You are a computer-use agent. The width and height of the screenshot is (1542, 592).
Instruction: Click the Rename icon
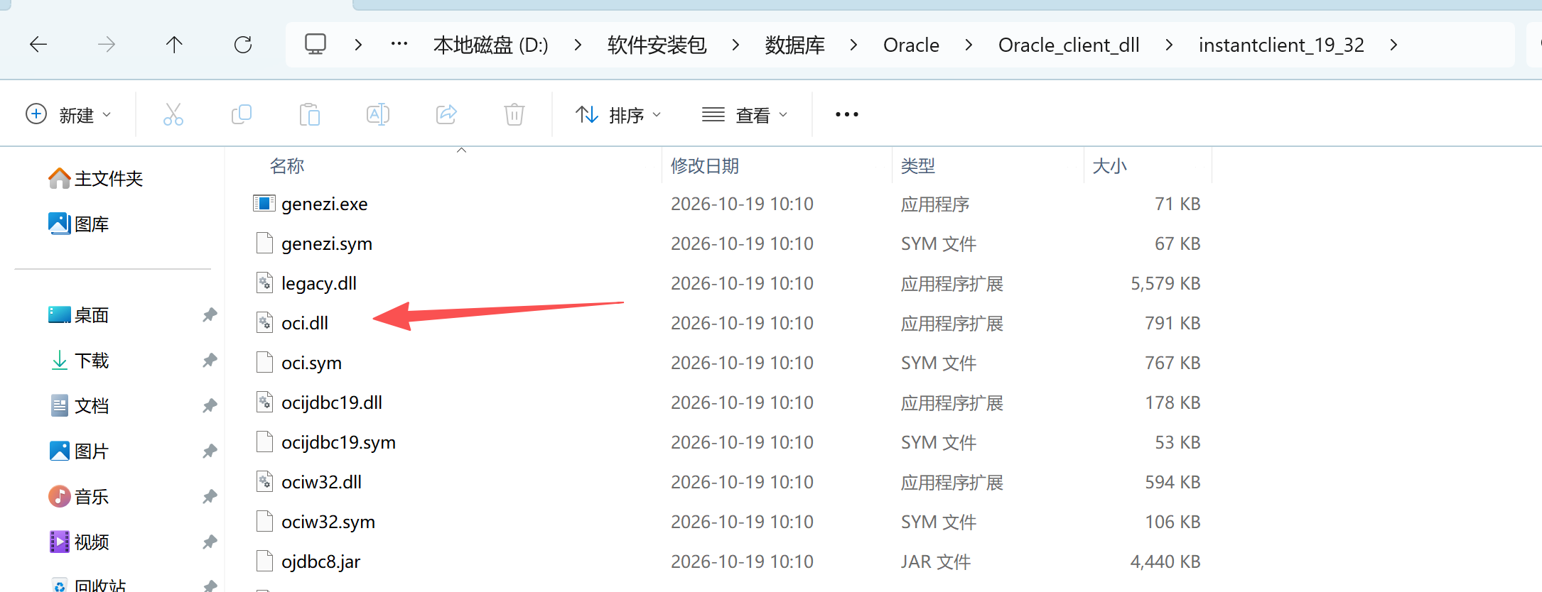(378, 114)
